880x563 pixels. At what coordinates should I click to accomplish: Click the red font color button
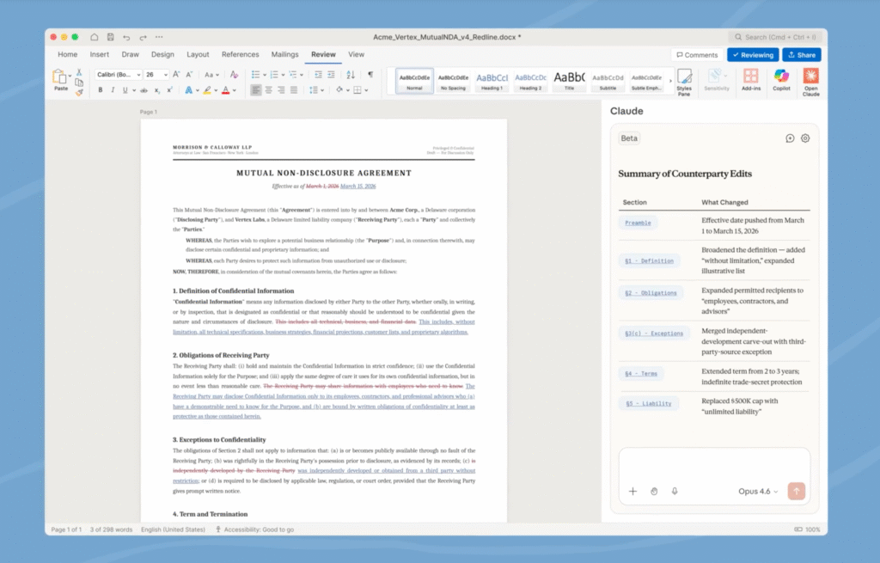pyautogui.click(x=224, y=90)
